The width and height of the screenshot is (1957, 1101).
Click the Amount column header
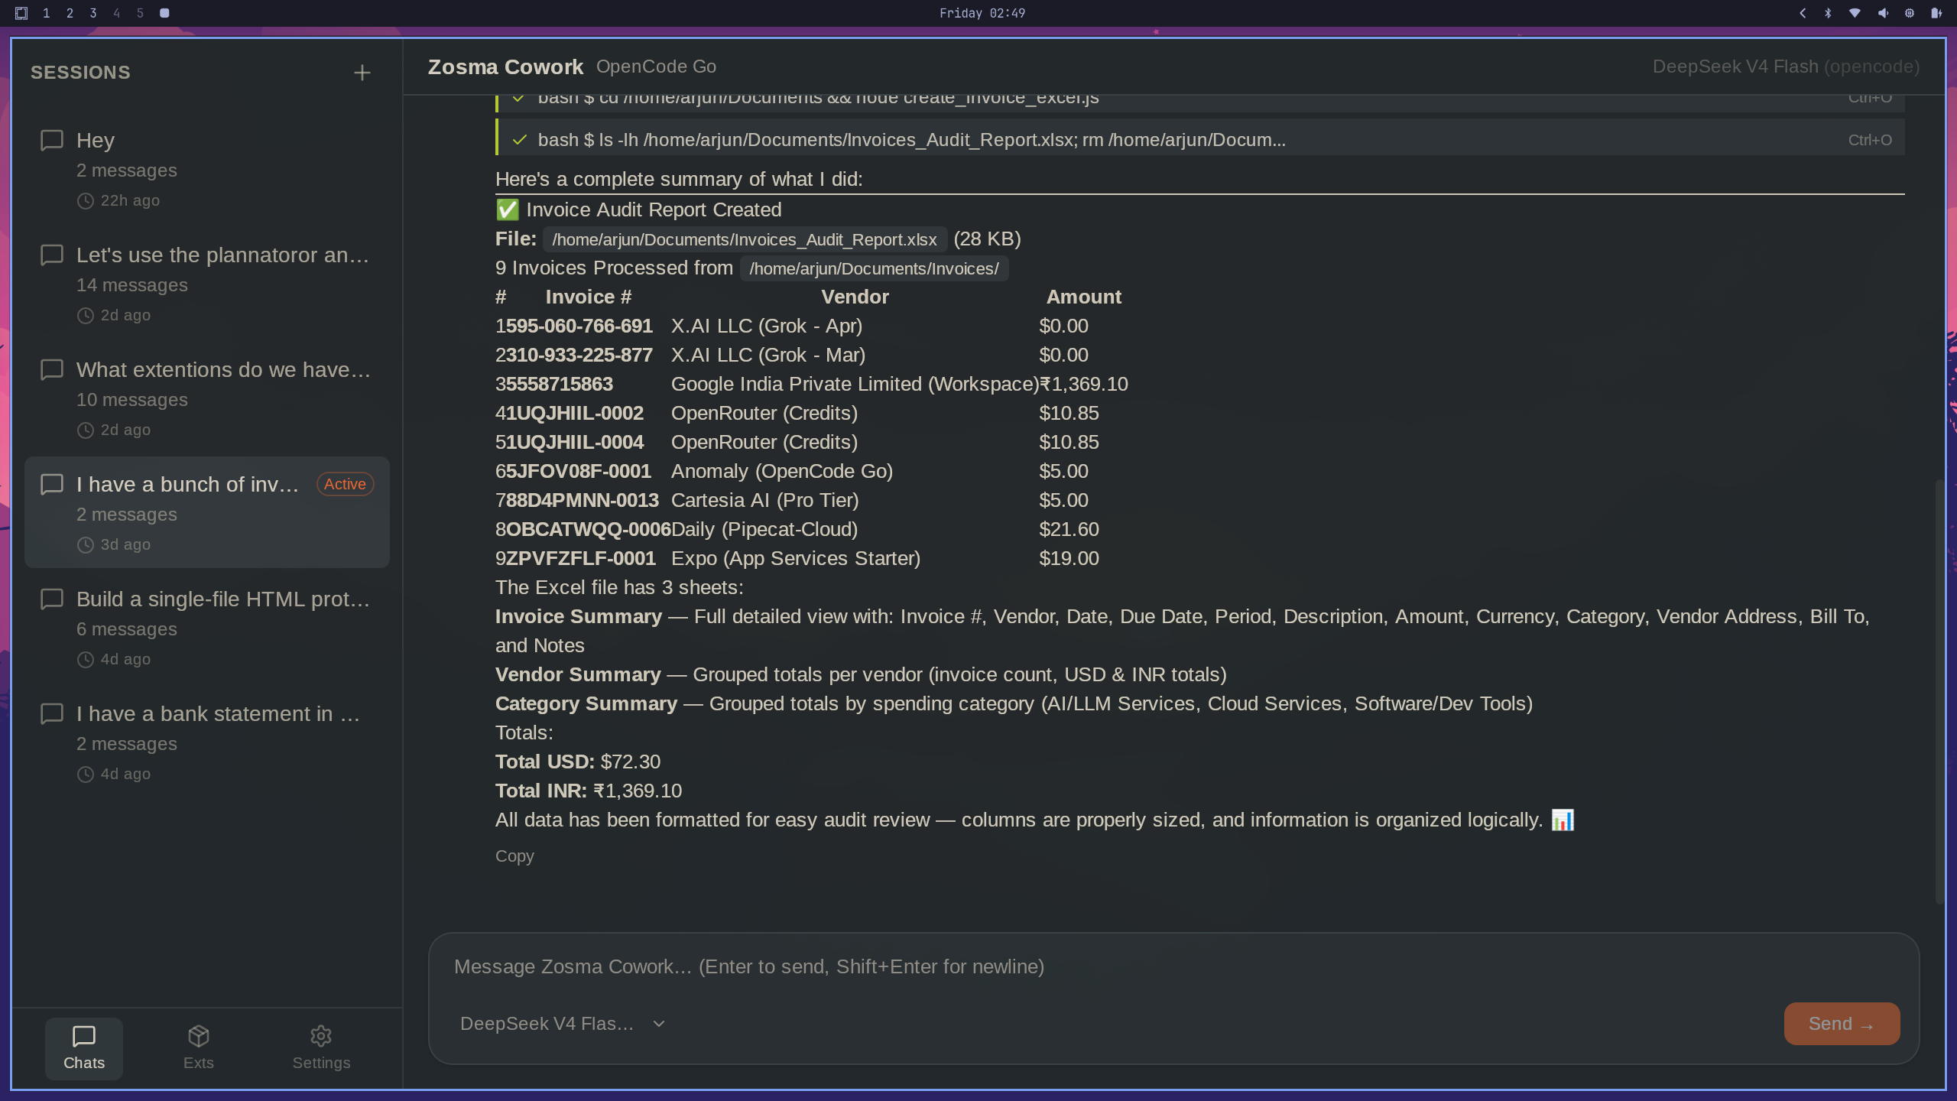click(1083, 297)
